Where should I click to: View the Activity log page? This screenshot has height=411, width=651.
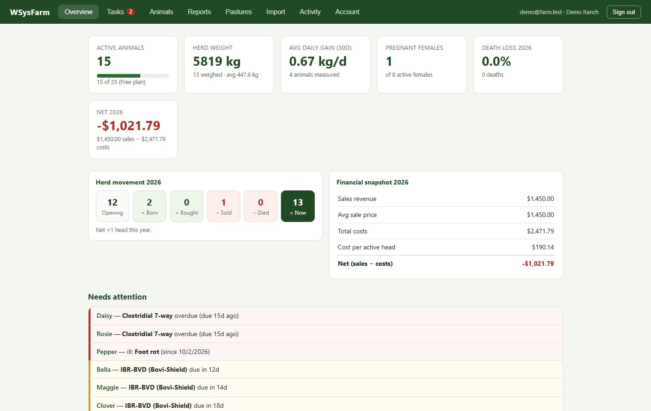pyautogui.click(x=310, y=12)
